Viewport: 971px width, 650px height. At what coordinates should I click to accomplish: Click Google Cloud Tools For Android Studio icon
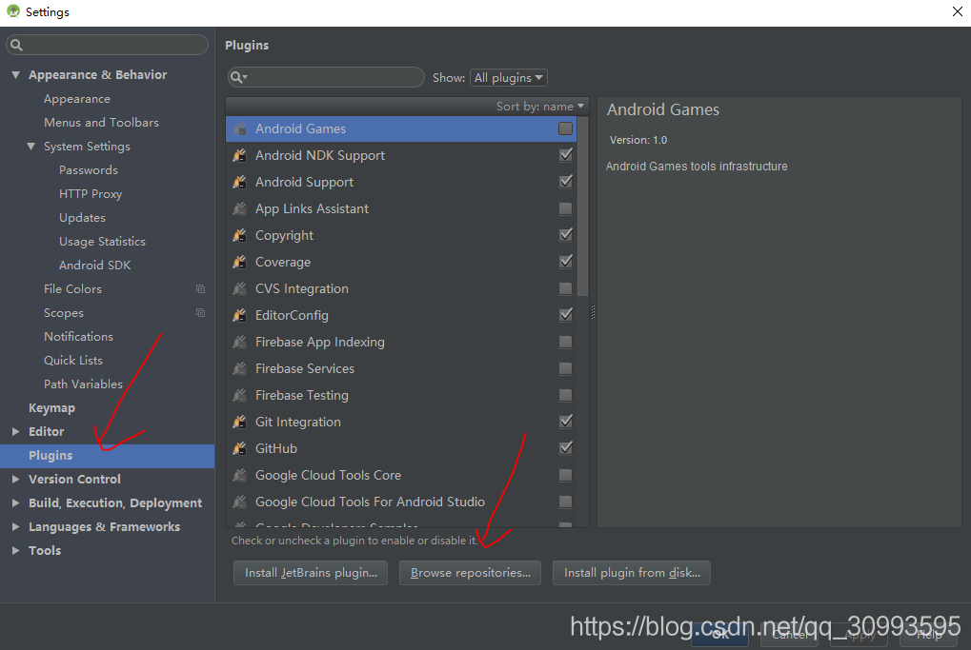tap(240, 502)
